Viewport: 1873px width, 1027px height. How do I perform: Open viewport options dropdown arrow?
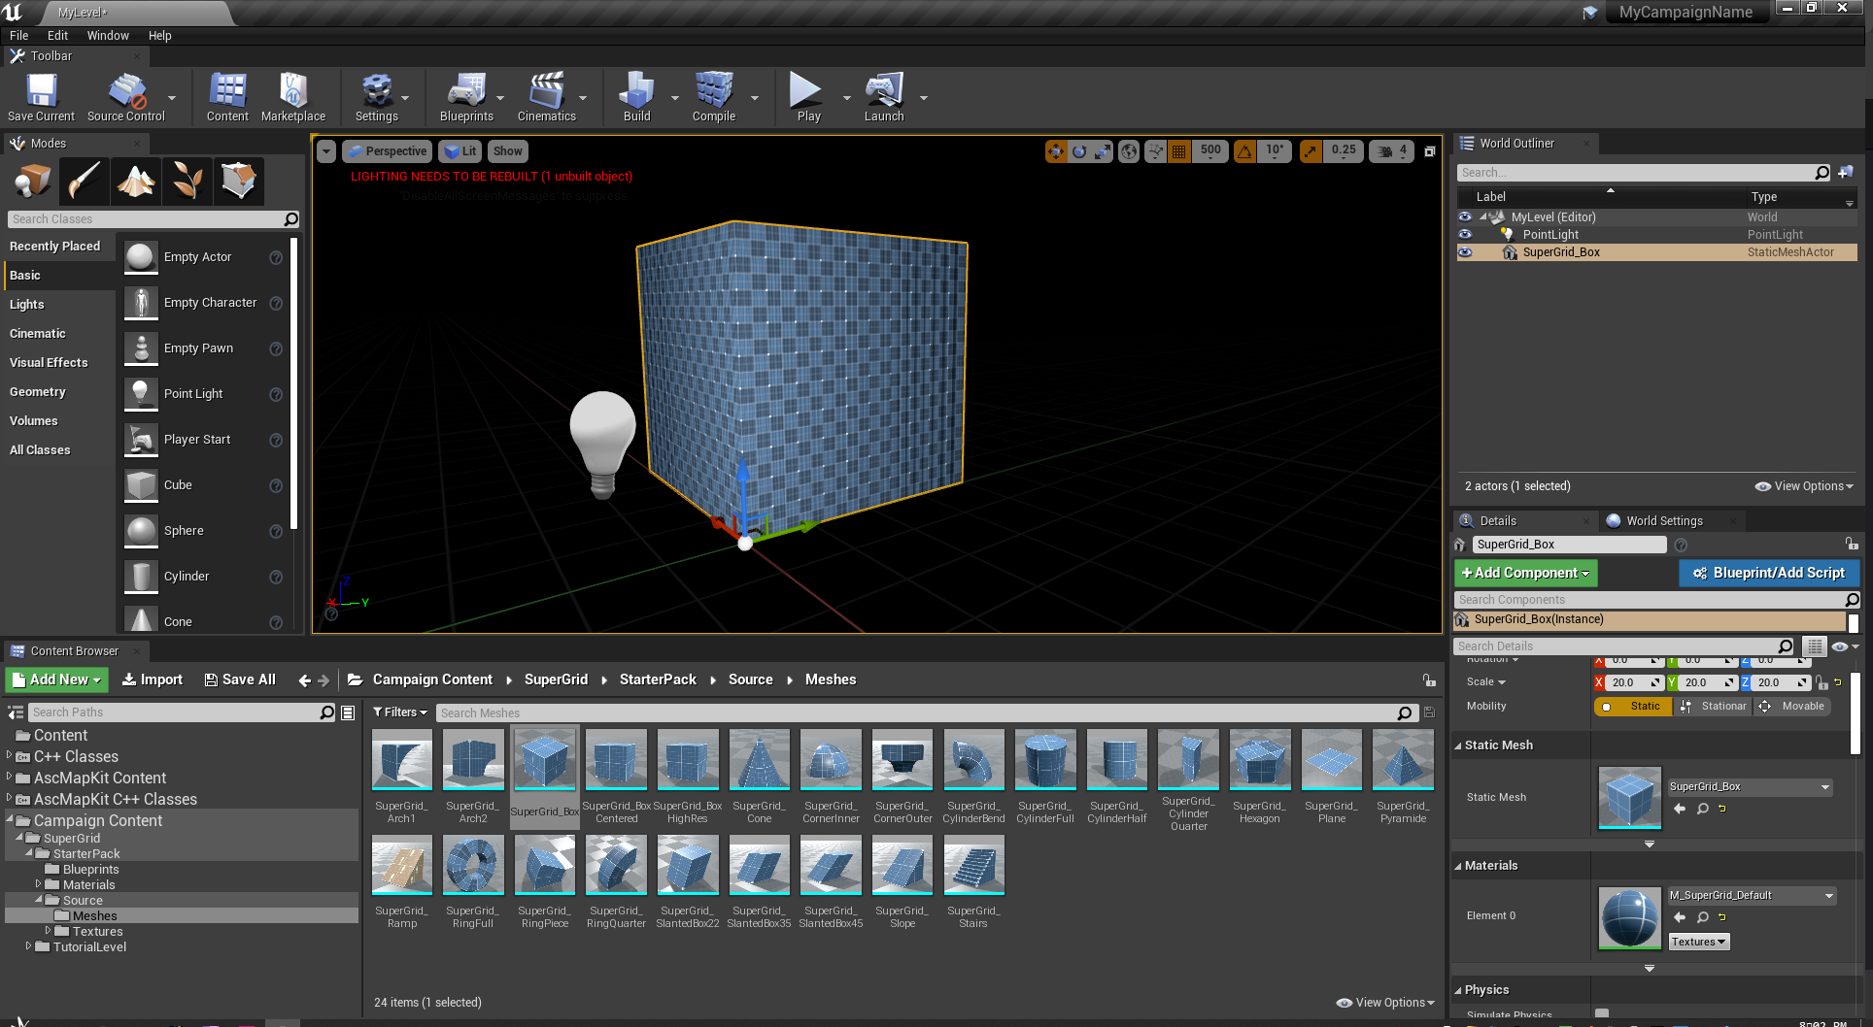coord(326,151)
